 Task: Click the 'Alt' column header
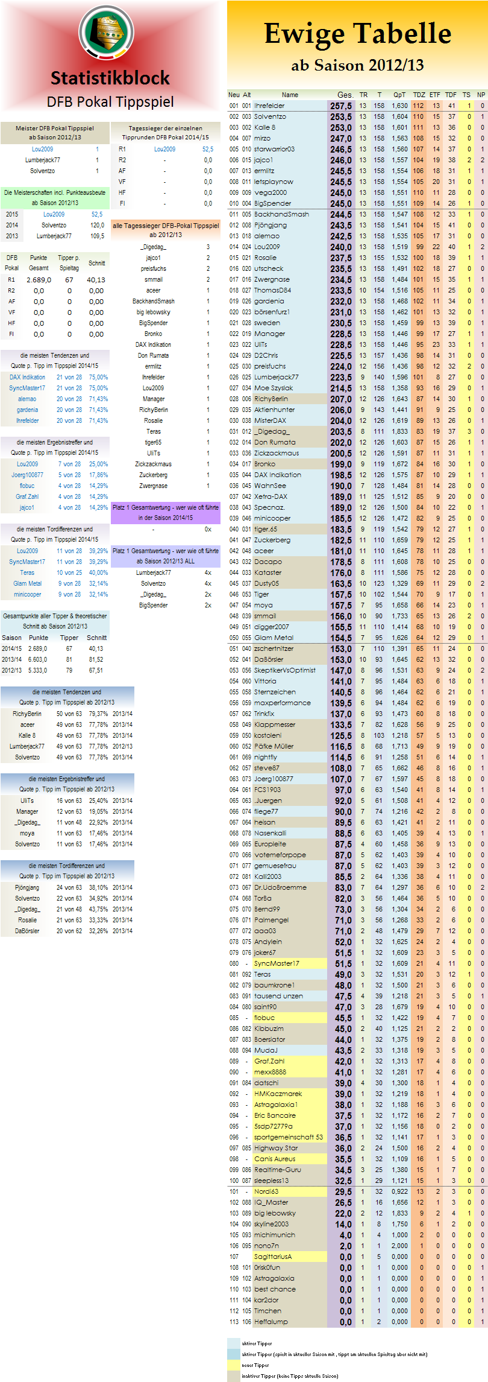coord(246,95)
